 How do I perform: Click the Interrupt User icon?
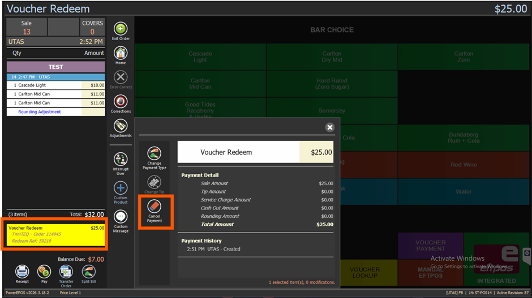pos(121,159)
